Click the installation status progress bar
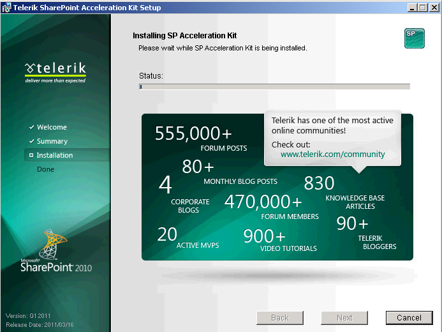The height and width of the screenshot is (332, 442). tap(274, 87)
